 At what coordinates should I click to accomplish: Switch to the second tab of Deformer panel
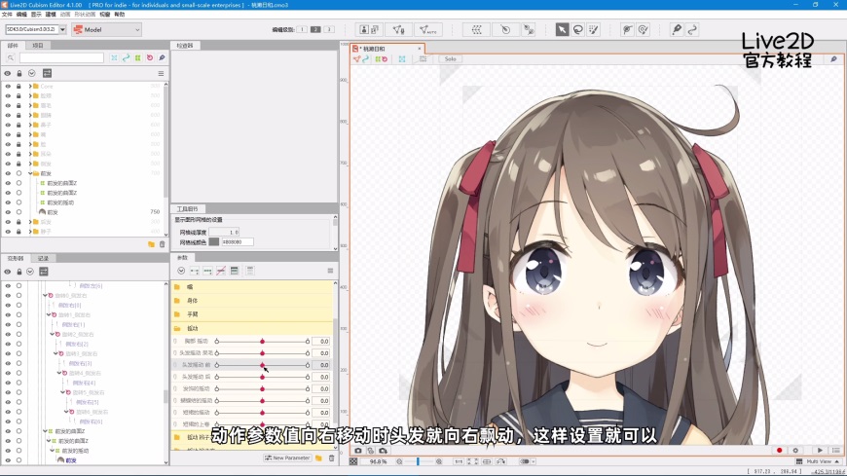coord(43,258)
